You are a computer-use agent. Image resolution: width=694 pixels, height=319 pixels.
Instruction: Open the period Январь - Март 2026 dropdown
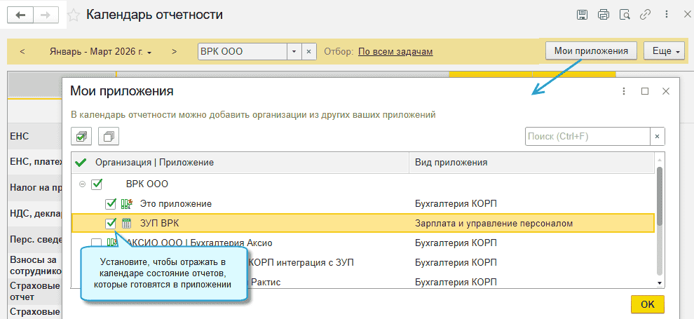(101, 51)
